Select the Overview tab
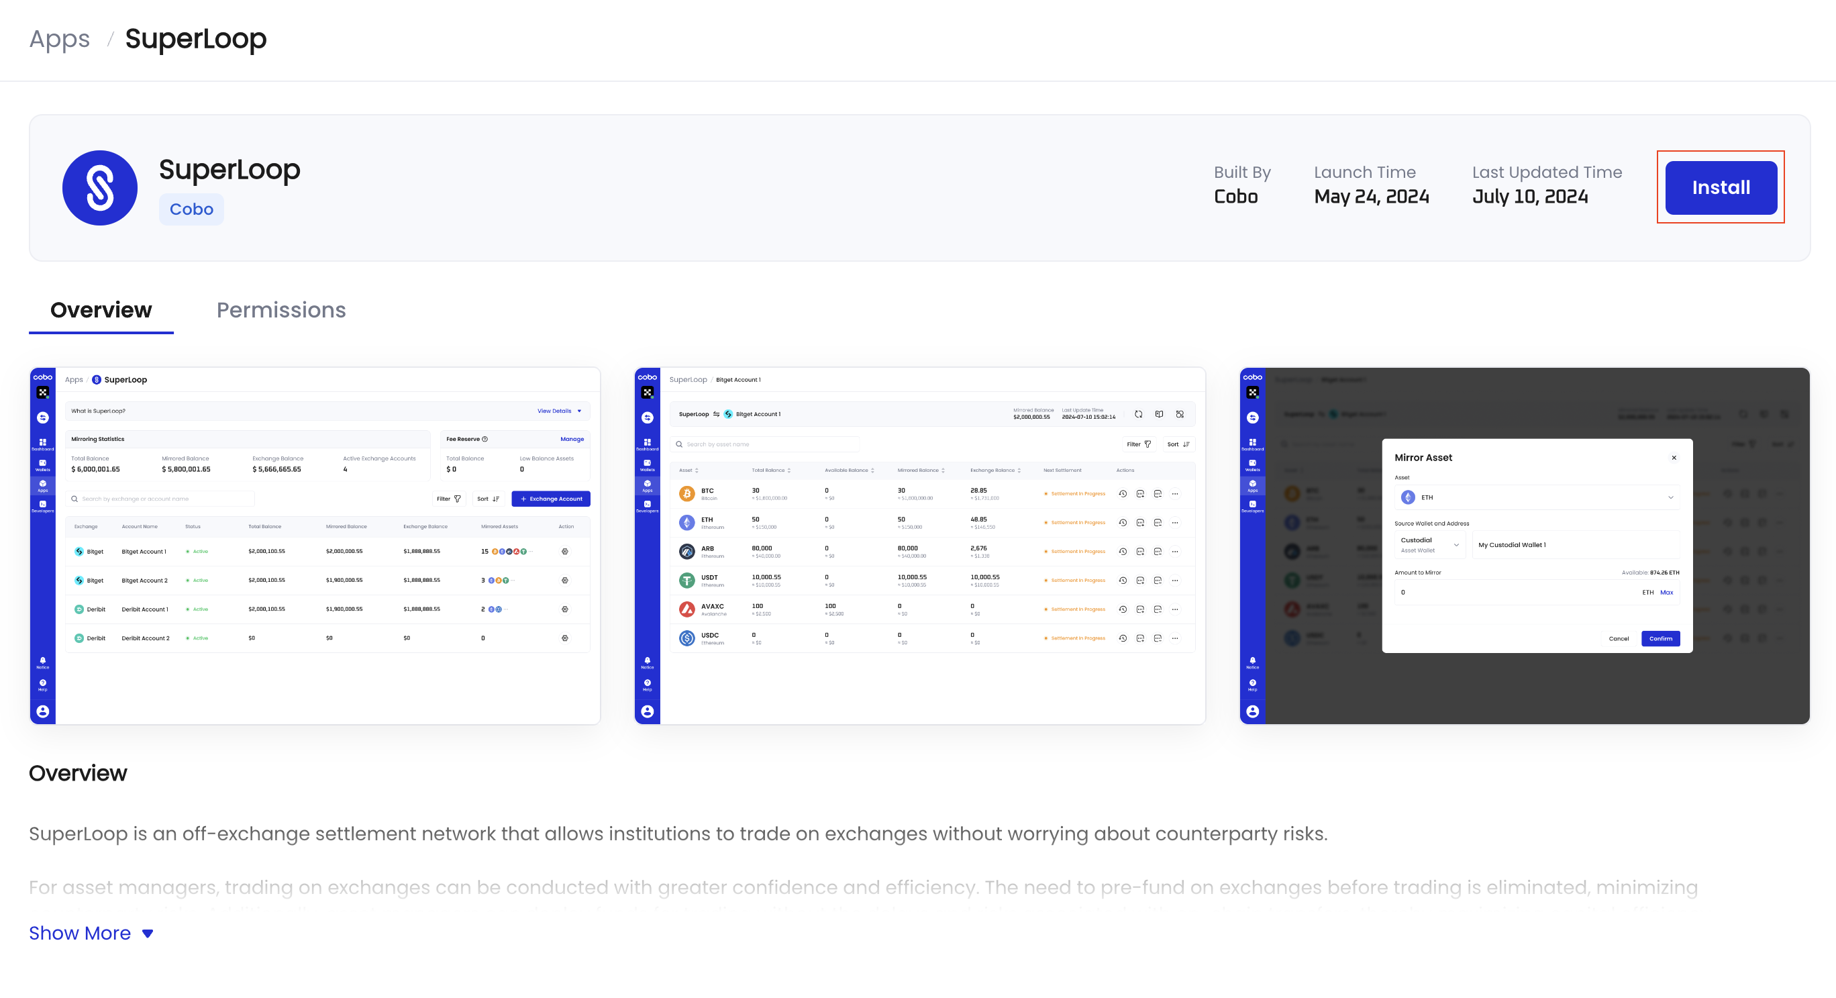The width and height of the screenshot is (1836, 998). click(x=101, y=310)
